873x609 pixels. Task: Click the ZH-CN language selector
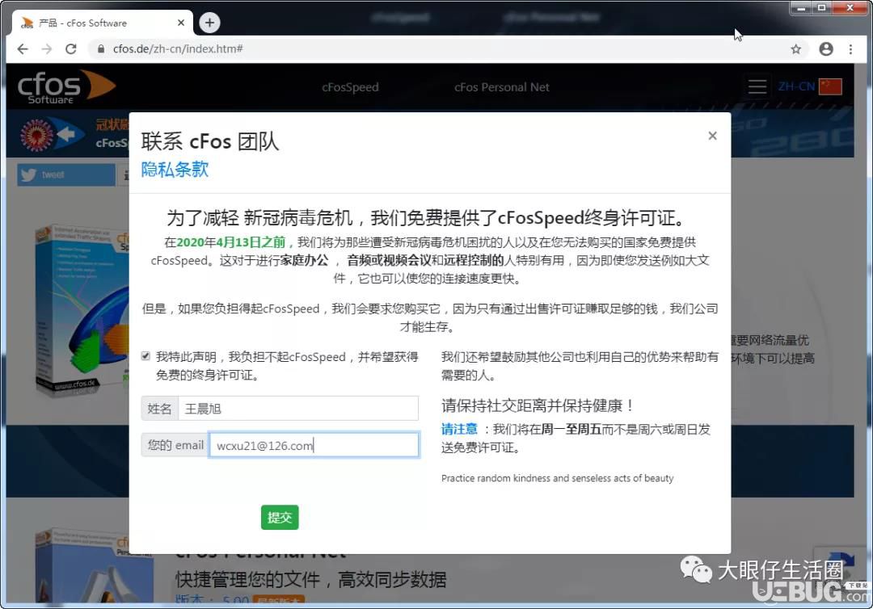(x=797, y=86)
